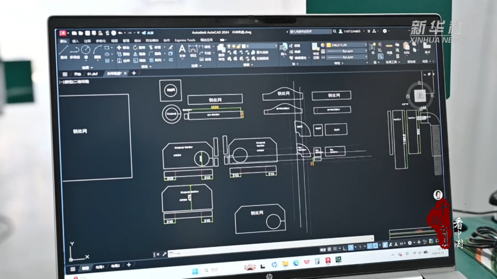The image size is (497, 279).
Task: Open Layer Properties (图层特性) manager
Action: (221, 52)
